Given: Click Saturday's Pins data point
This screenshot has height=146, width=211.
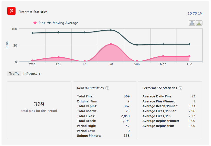Looking at the screenshot, I should 111,44.
